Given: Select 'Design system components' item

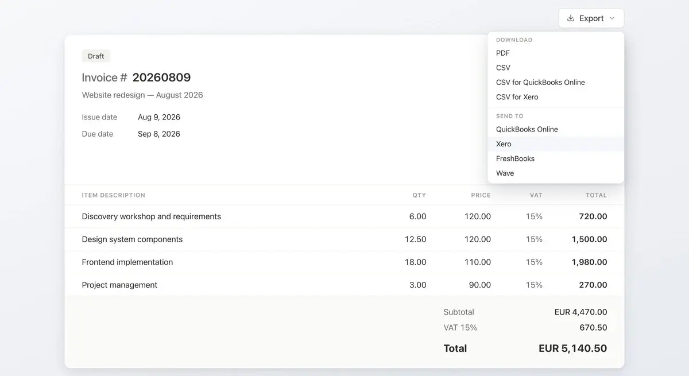Looking at the screenshot, I should click(x=132, y=239).
